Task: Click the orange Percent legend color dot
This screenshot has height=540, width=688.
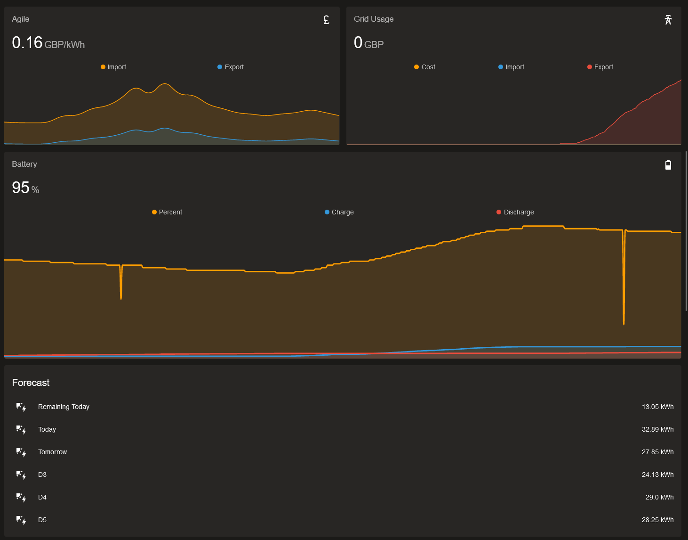Action: click(154, 212)
